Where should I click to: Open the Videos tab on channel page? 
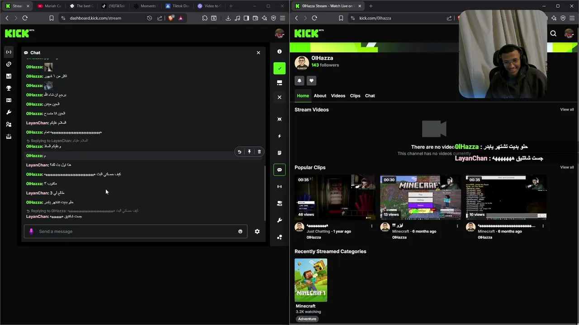(x=338, y=96)
